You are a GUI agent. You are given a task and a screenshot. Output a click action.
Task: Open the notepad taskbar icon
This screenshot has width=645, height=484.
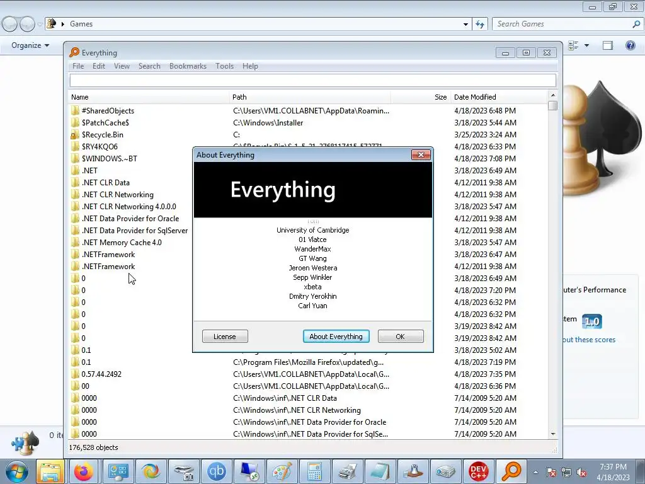(380, 471)
